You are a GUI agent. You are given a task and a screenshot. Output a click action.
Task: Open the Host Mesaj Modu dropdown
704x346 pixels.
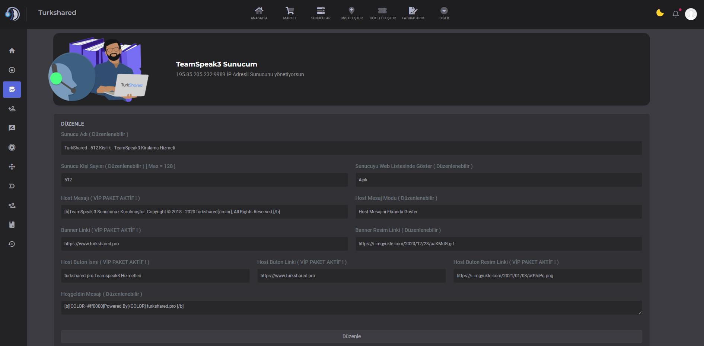click(498, 212)
